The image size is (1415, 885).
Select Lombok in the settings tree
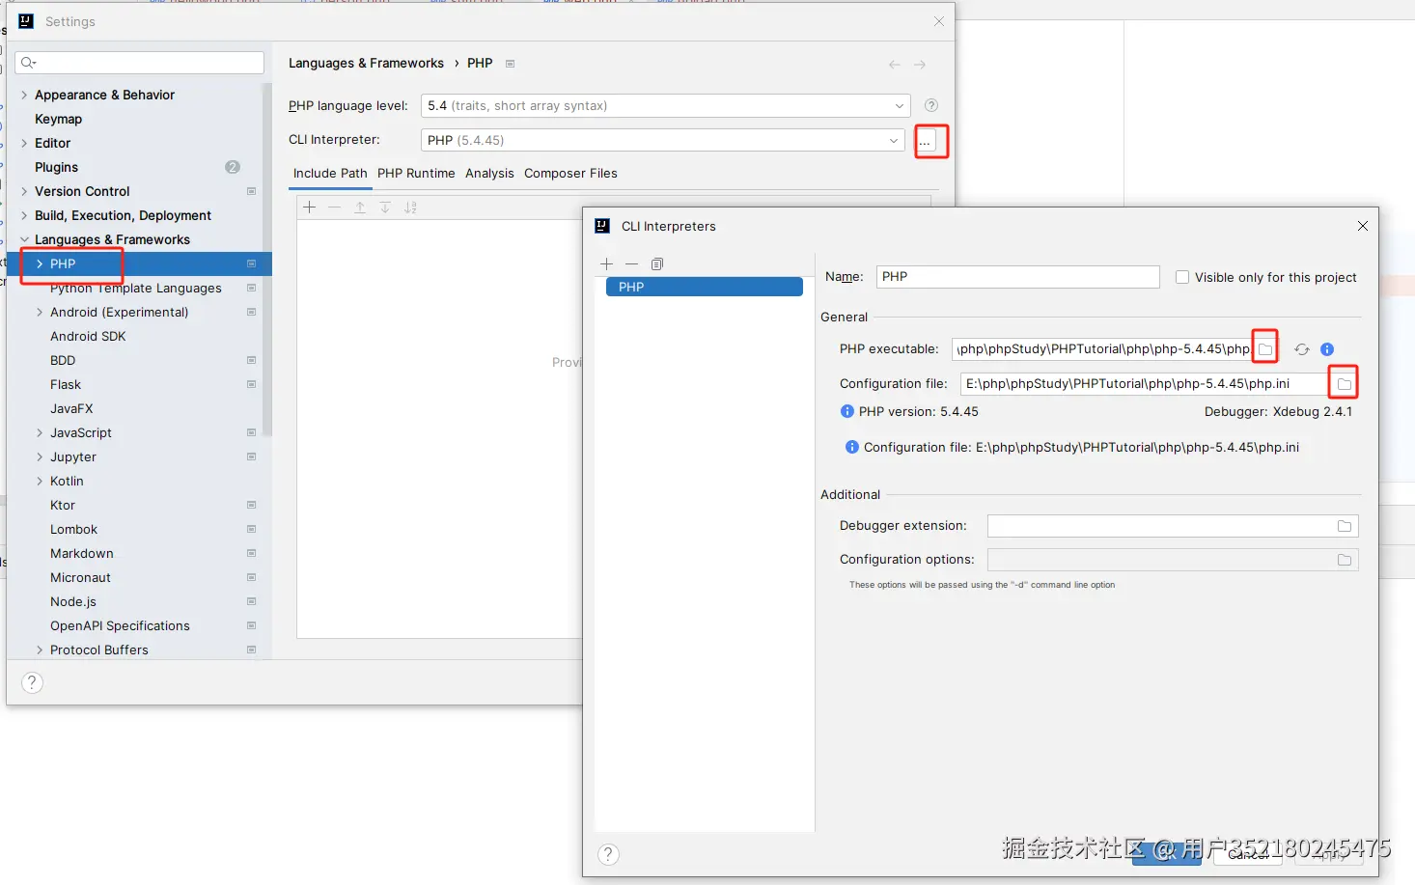click(x=73, y=529)
